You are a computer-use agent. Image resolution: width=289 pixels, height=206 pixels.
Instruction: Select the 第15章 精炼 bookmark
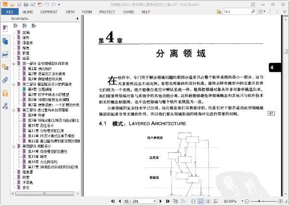pyautogui.click(x=38, y=156)
